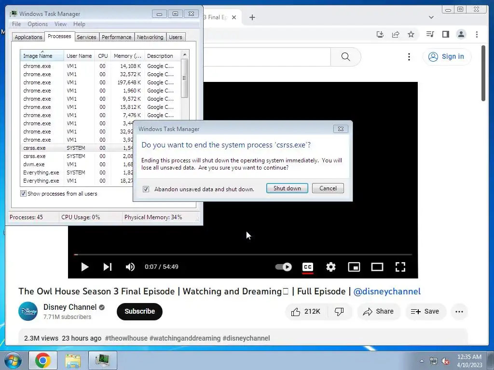Open Chrome tab search dropdown
Viewport: 494px width, 370px height.
pyautogui.click(x=431, y=17)
